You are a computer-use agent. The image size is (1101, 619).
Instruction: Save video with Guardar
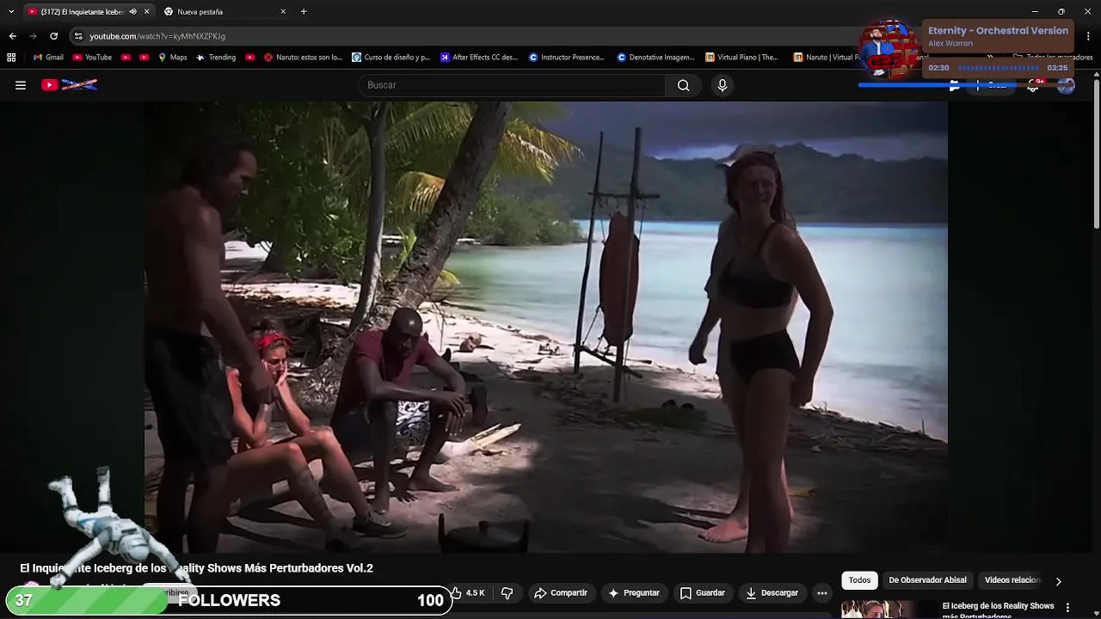pos(702,593)
